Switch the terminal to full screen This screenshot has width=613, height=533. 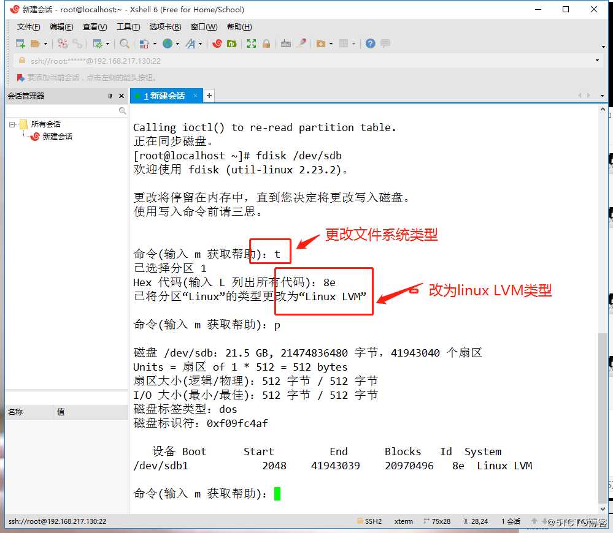pos(252,43)
